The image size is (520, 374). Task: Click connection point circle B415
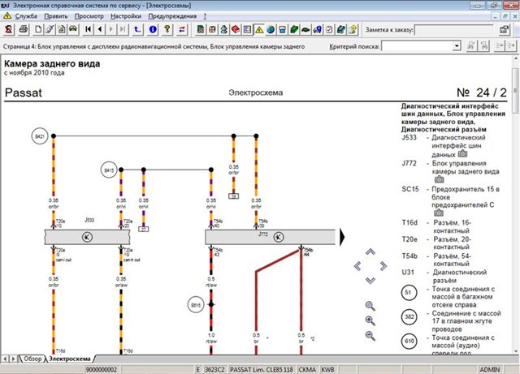point(109,170)
